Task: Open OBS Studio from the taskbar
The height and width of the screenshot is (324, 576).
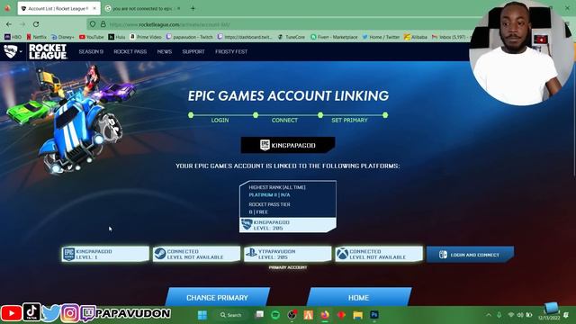Action: 292,315
